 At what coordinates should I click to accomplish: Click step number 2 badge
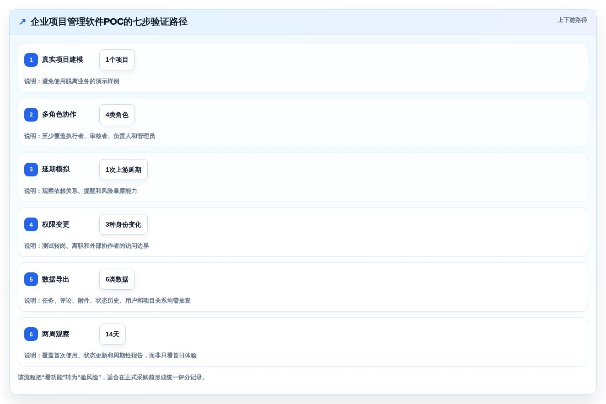(x=31, y=115)
